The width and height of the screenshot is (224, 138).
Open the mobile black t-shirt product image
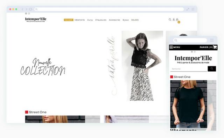click(189, 104)
